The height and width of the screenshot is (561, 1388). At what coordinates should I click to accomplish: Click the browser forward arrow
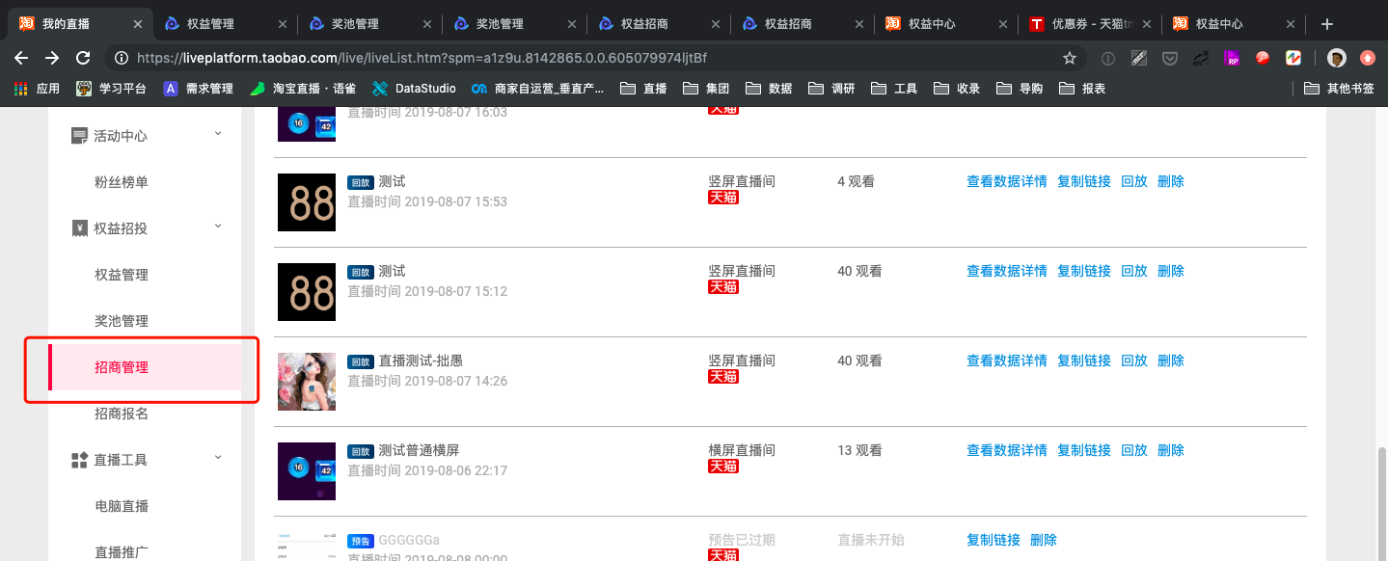52,58
